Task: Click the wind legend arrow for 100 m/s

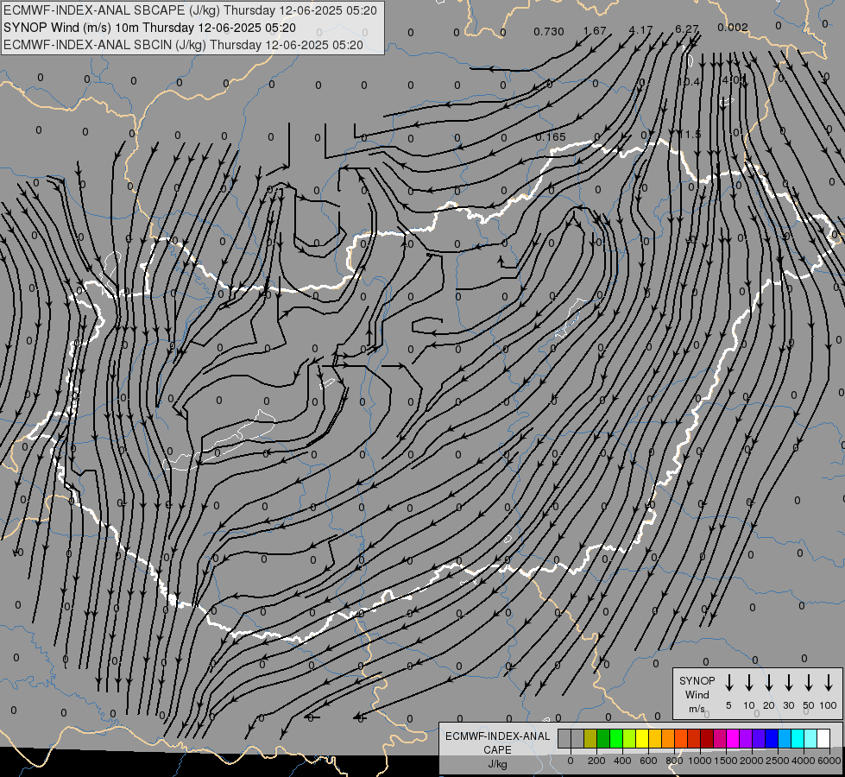Action: [829, 682]
